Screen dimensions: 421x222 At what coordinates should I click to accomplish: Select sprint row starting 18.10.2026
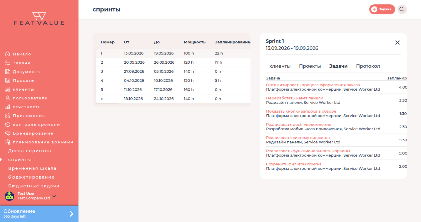point(173,99)
